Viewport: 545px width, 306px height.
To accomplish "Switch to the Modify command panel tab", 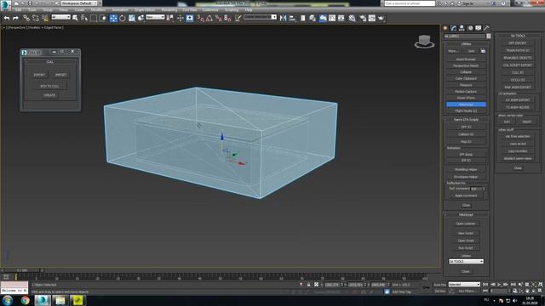I will tap(453, 28).
